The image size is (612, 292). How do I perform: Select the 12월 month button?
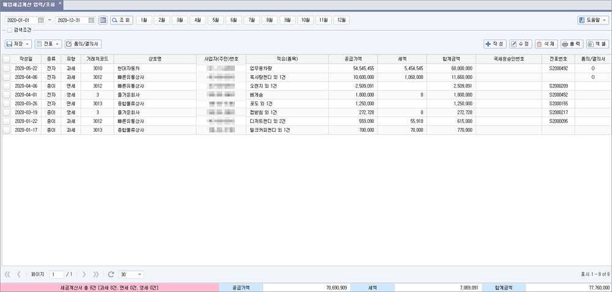coord(341,20)
